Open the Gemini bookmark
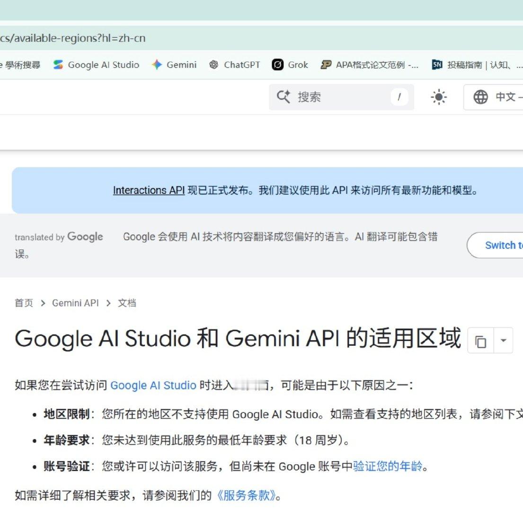 click(x=174, y=65)
